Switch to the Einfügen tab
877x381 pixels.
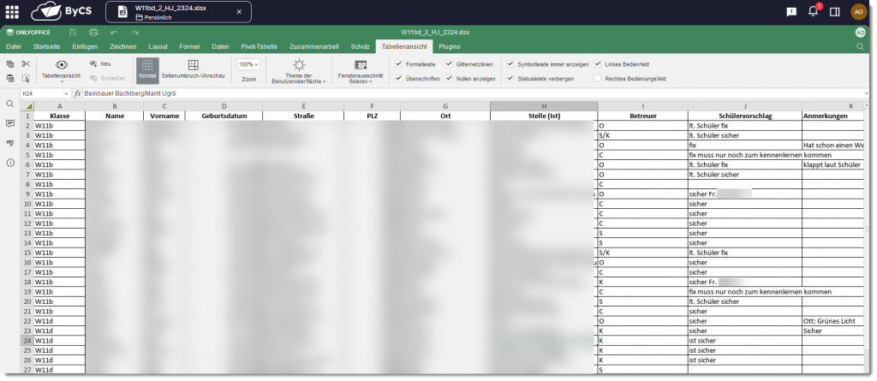tap(85, 46)
